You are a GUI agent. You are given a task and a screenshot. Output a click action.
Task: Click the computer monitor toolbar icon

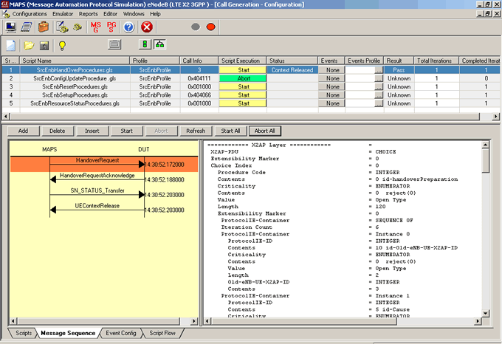10,27
